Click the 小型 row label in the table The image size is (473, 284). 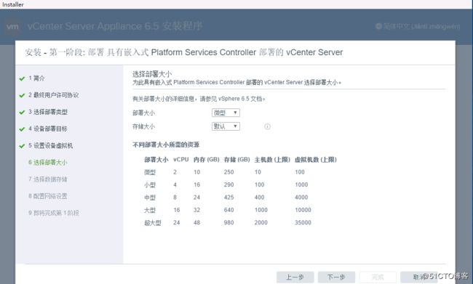[x=150, y=185]
